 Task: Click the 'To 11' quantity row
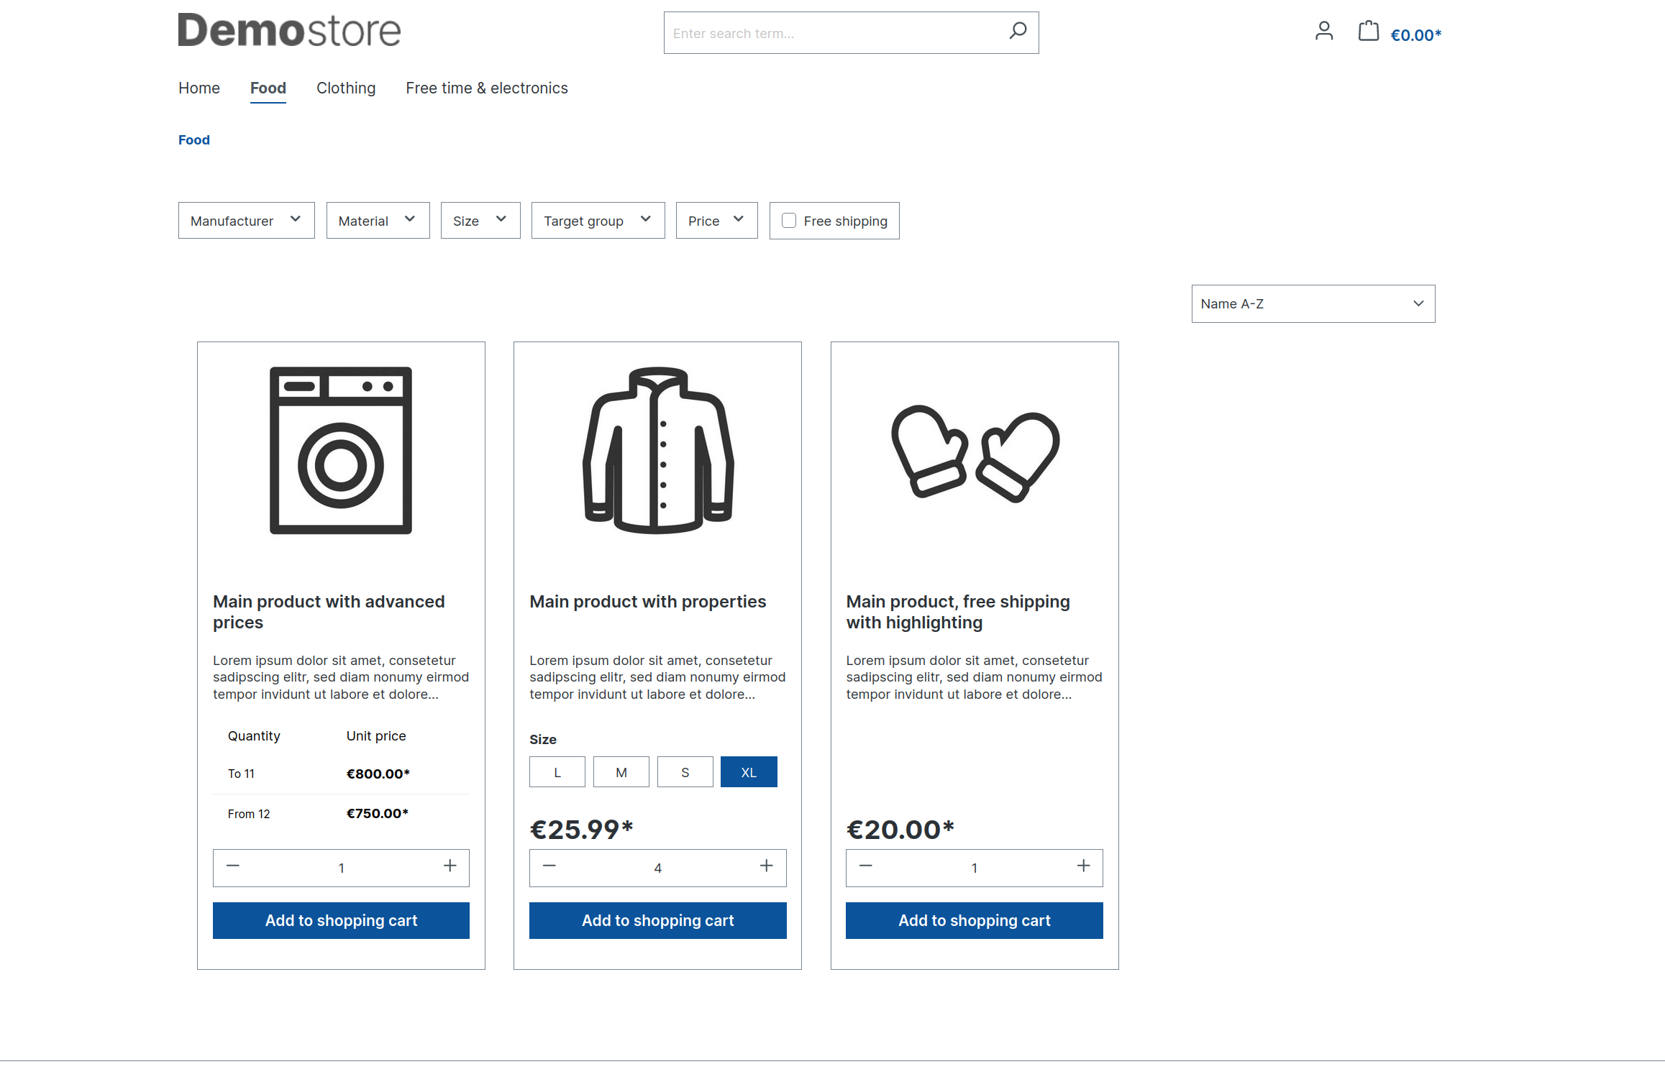(x=341, y=774)
